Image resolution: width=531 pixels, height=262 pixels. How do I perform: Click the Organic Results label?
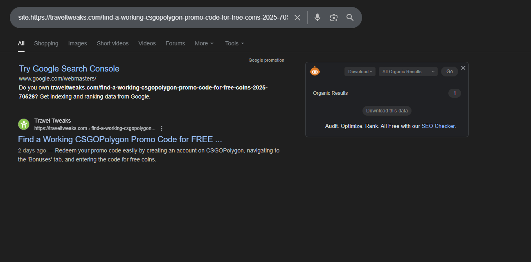331,93
